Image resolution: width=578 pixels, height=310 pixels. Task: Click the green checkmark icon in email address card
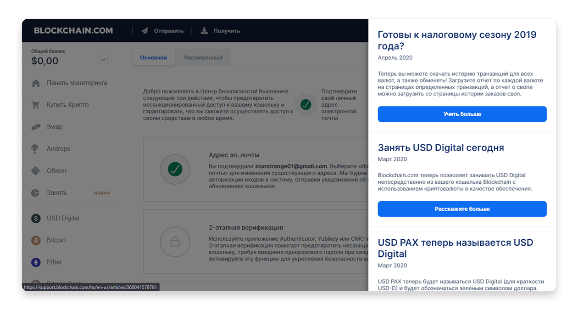coord(175,169)
